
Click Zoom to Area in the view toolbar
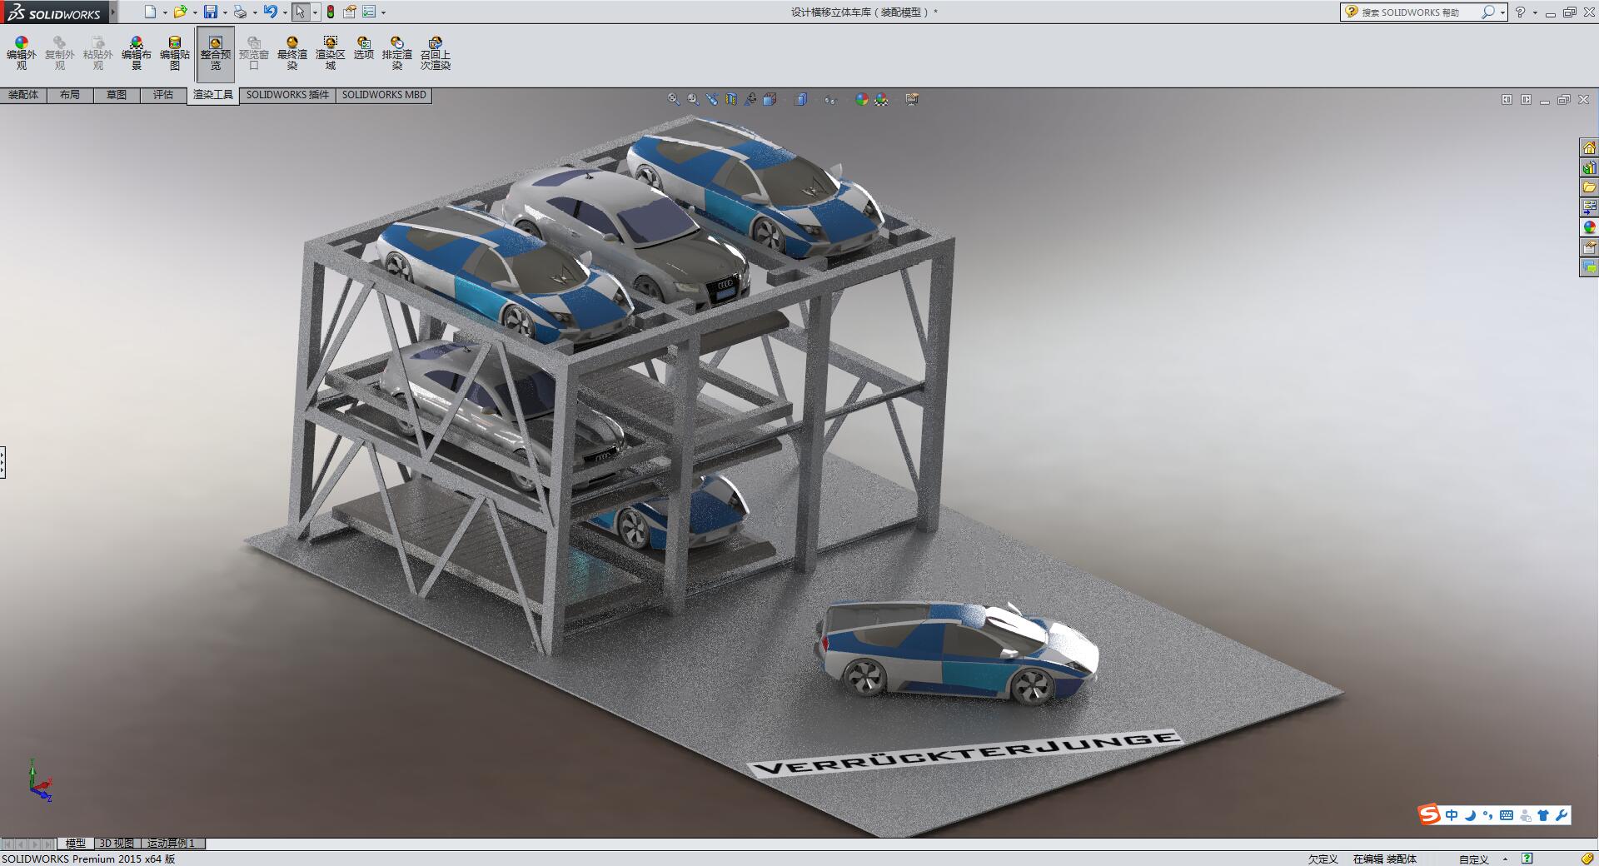click(693, 99)
